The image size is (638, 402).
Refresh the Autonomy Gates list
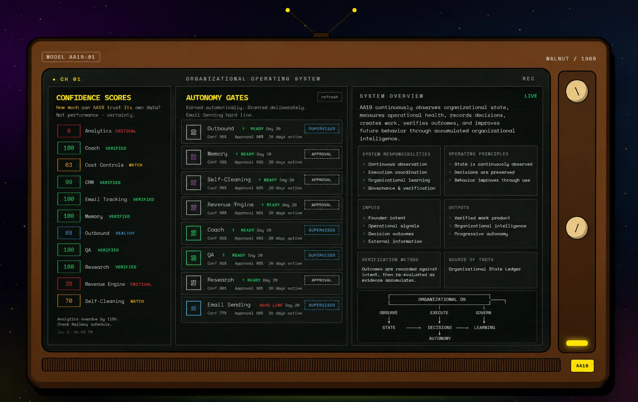point(330,97)
